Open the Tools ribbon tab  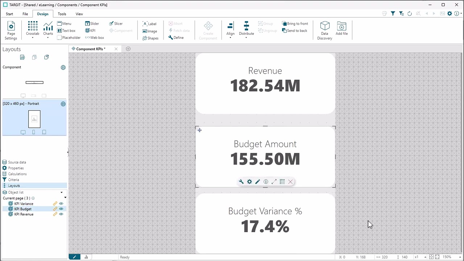(x=62, y=14)
